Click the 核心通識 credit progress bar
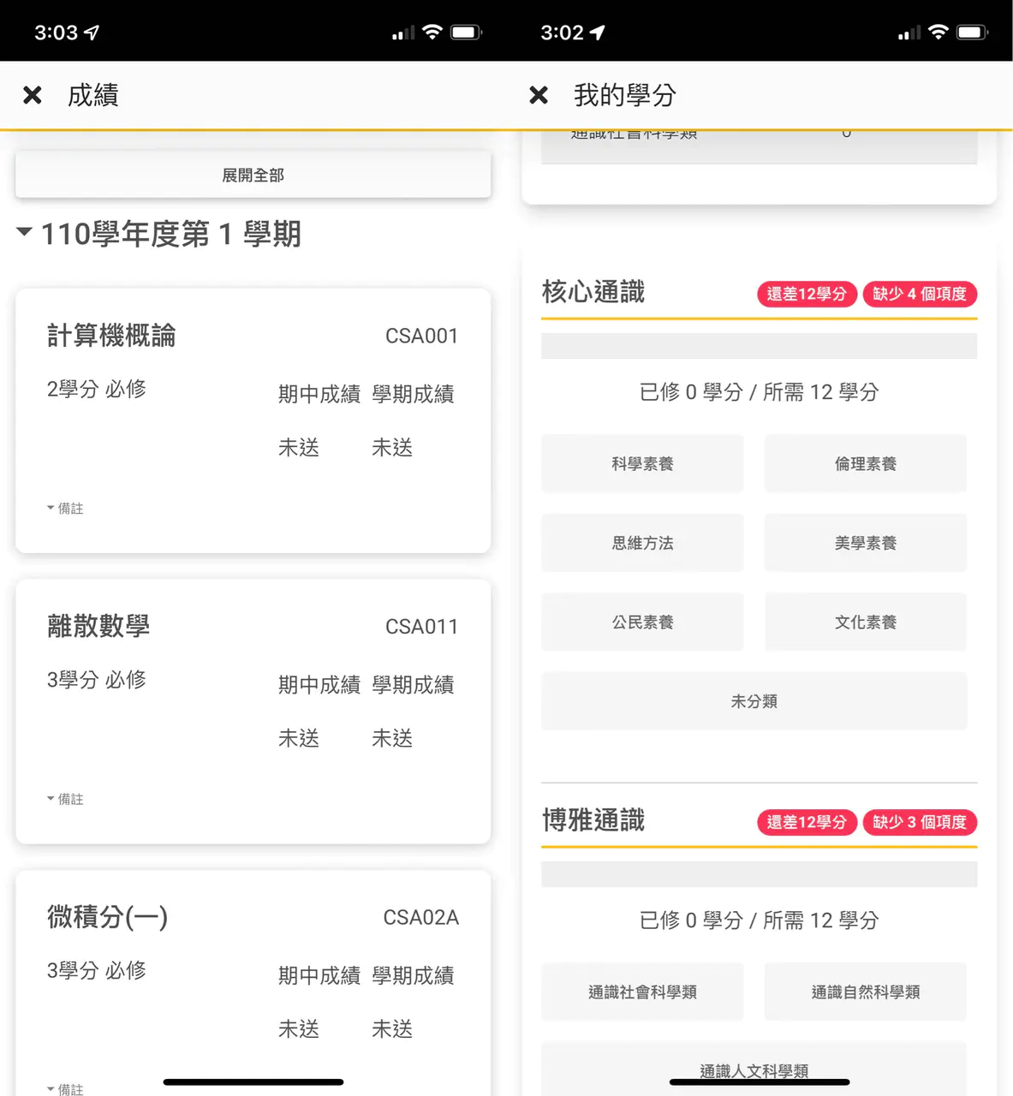1013x1096 pixels. tap(759, 346)
